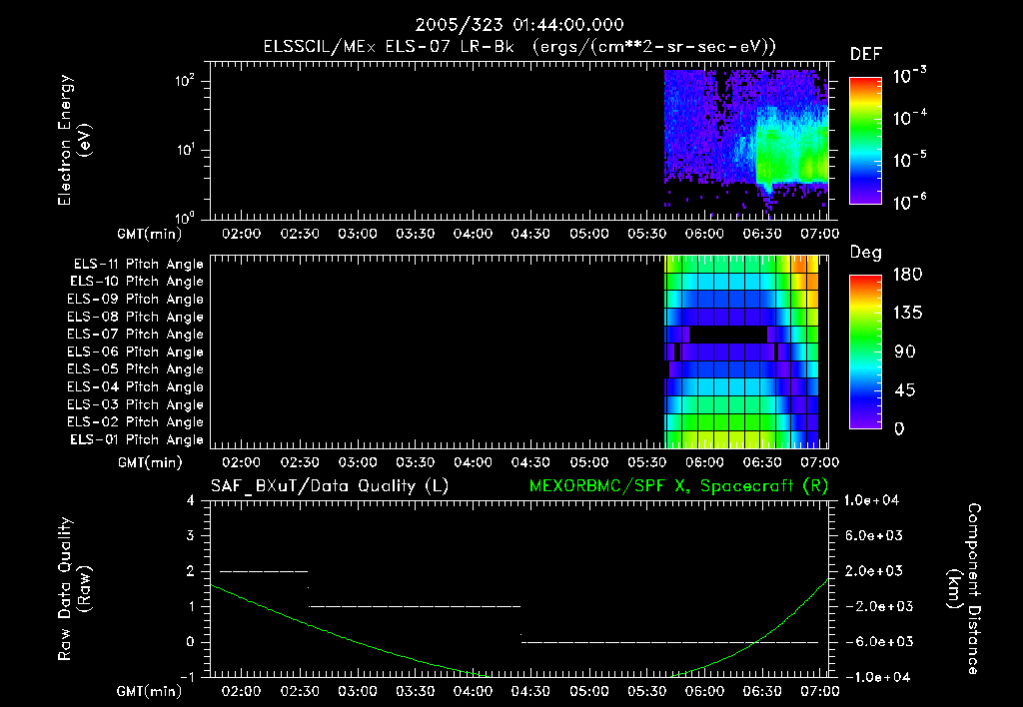The image size is (1023, 707).
Task: Click "04:30" on the data quality panel time axis
Action: (530, 691)
